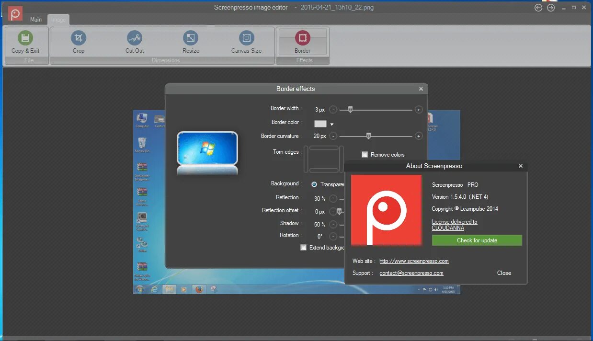Decrease Rotation with its minus button
Image resolution: width=593 pixels, height=341 pixels.
[x=333, y=236]
